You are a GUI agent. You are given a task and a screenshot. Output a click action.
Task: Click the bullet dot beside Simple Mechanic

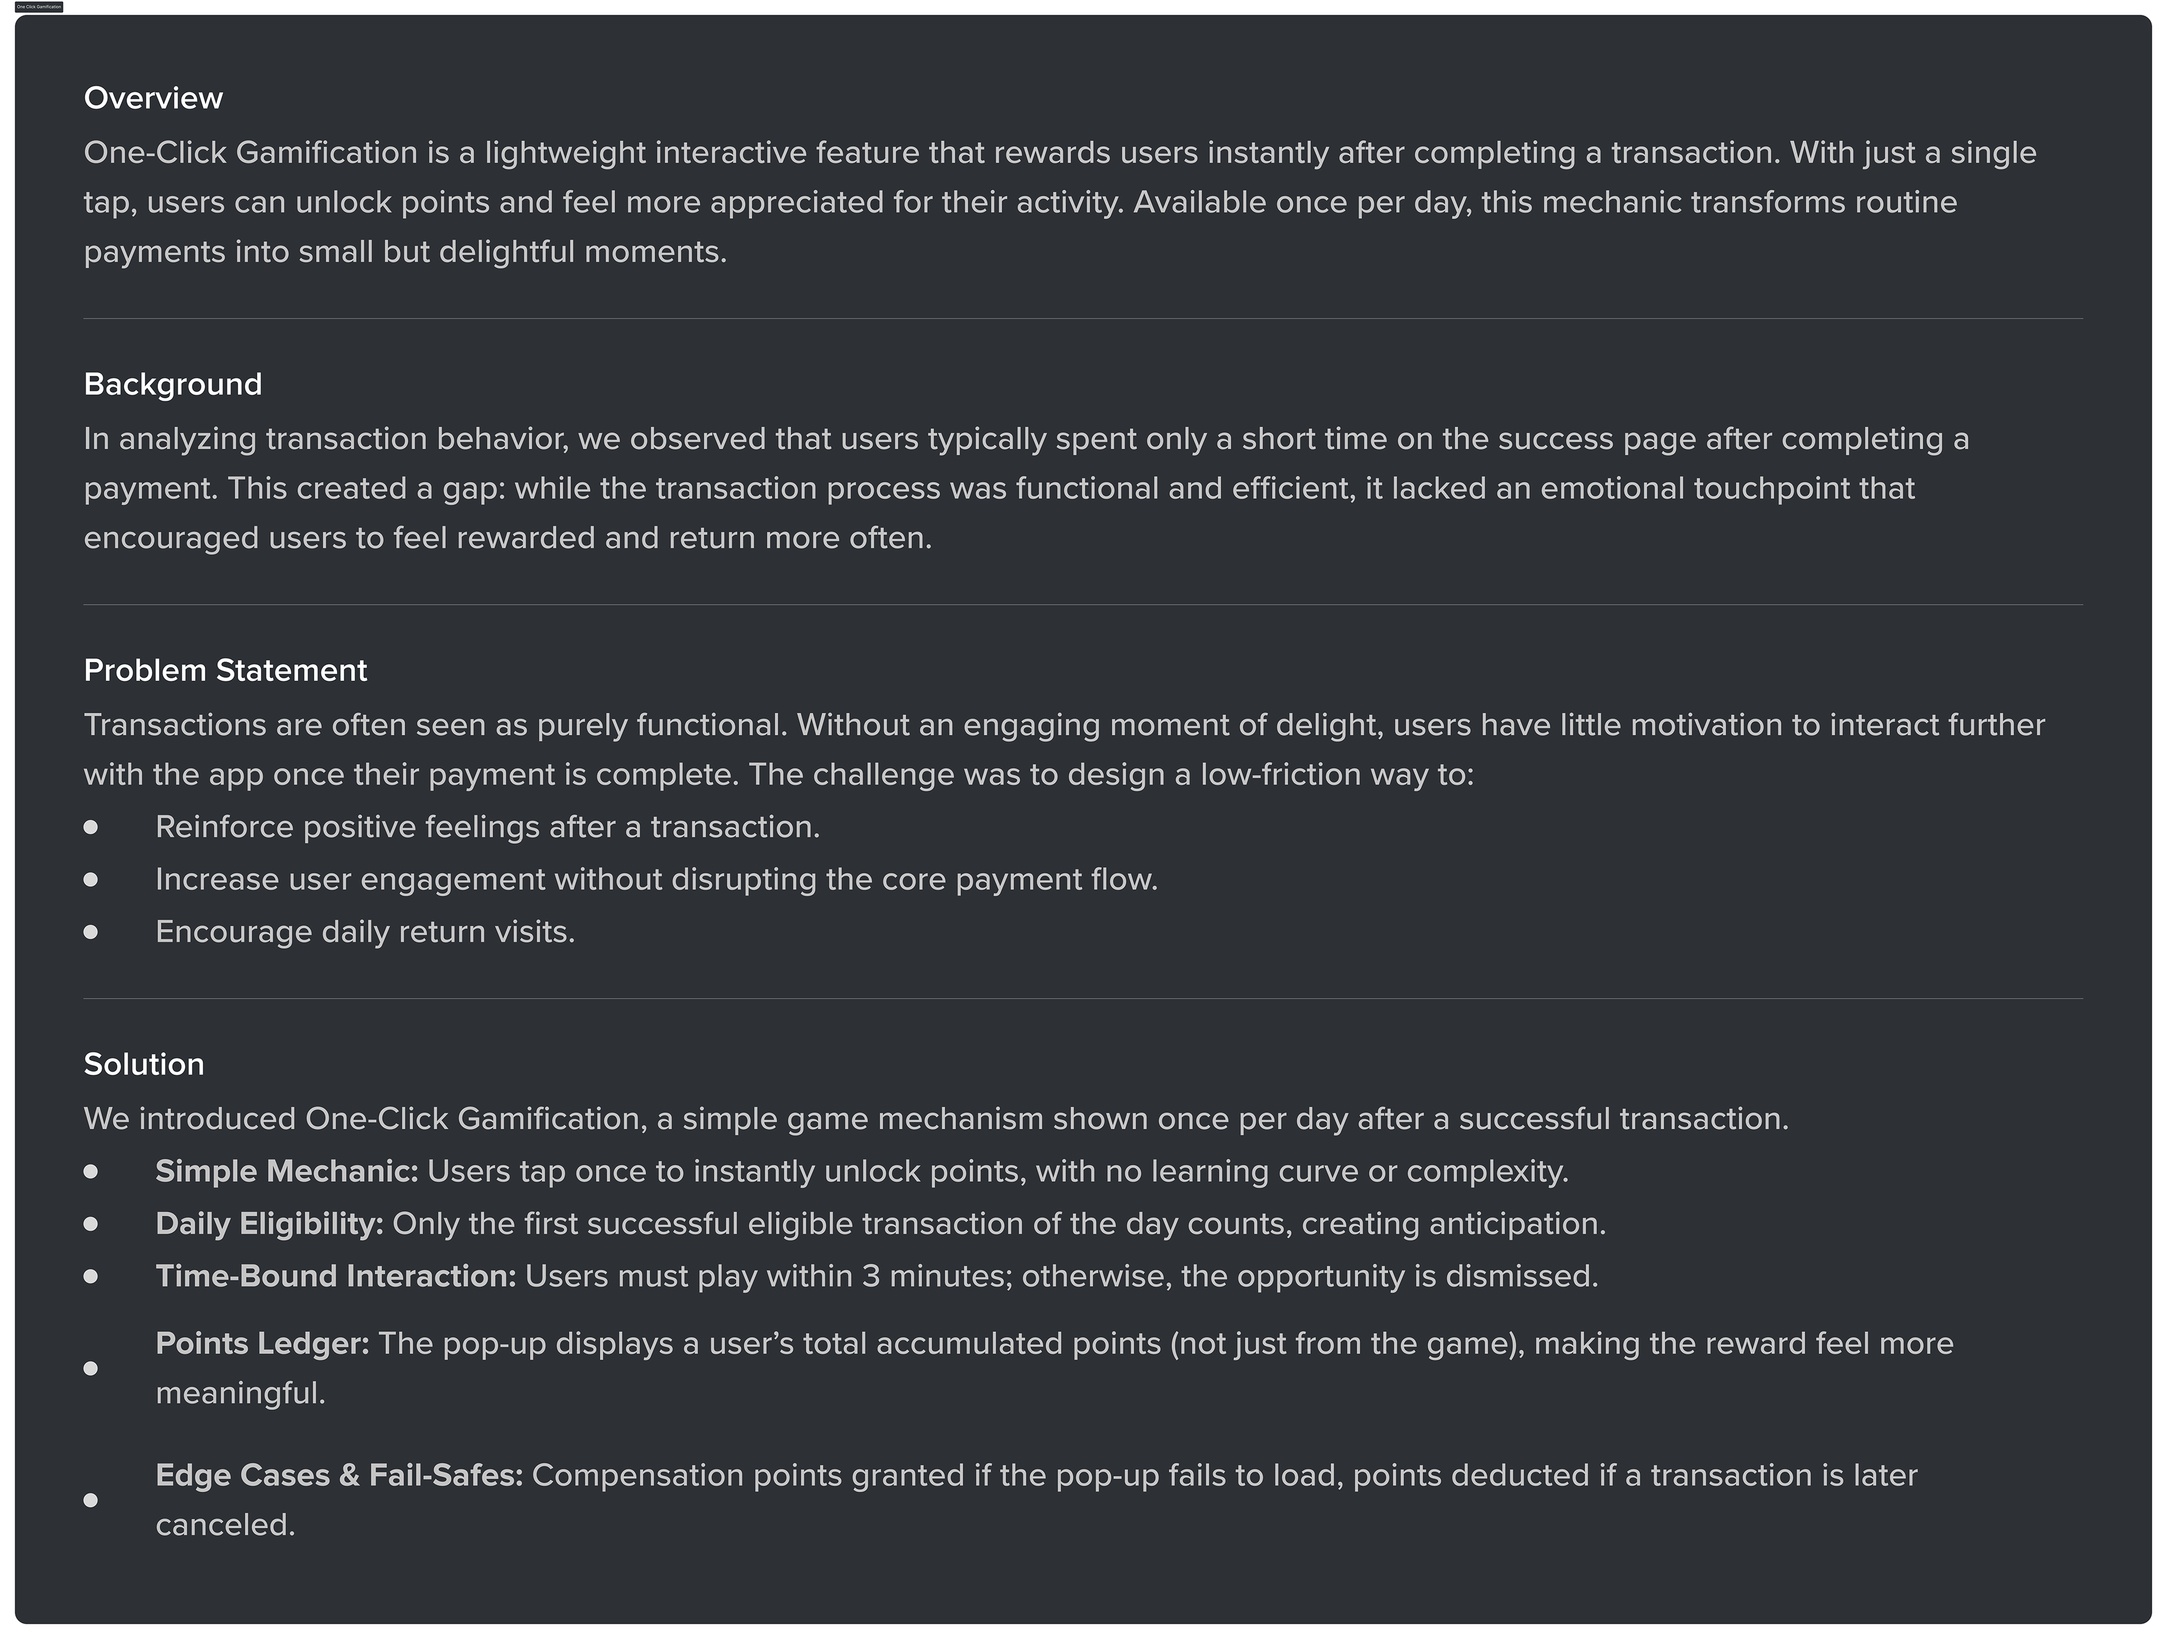91,1172
